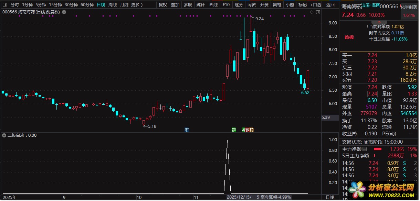
Task: Switch to 分时 intraday chart
Action: point(15,5)
